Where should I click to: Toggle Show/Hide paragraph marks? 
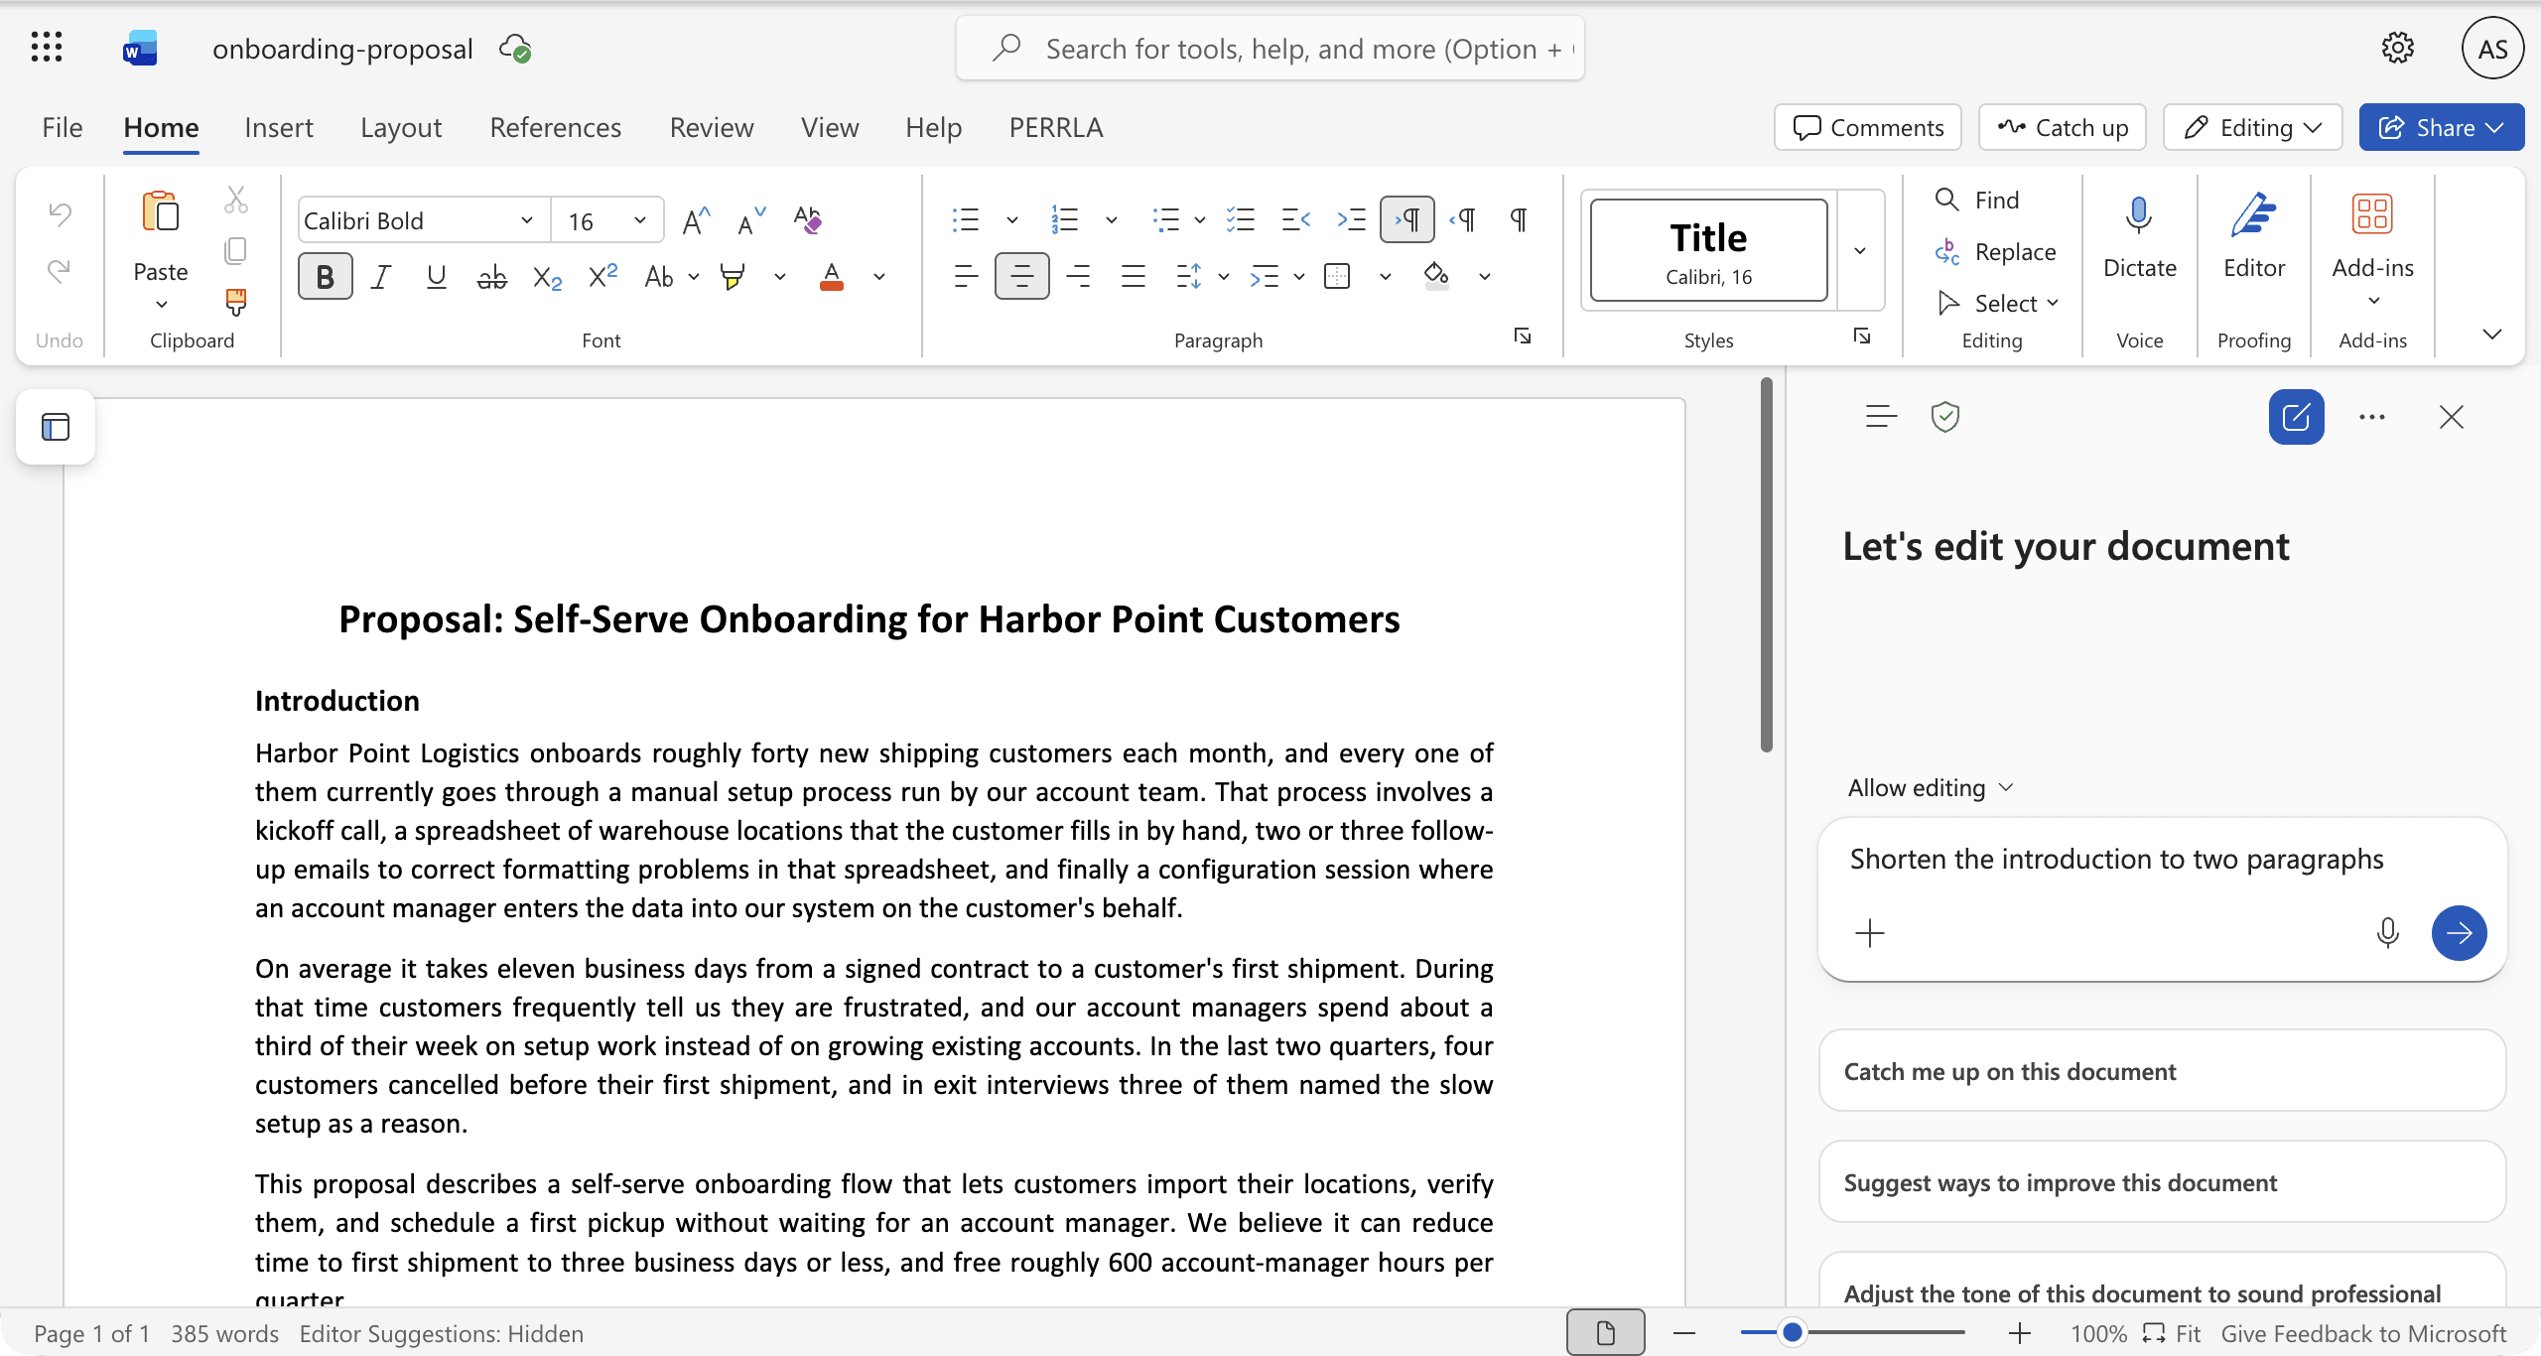pos(1519,219)
